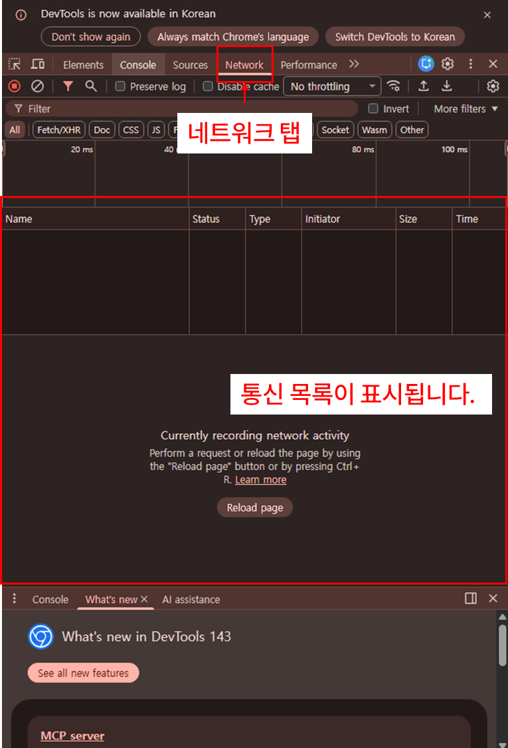508x748 pixels.
Task: Click the export HAR download icon
Action: tap(448, 86)
